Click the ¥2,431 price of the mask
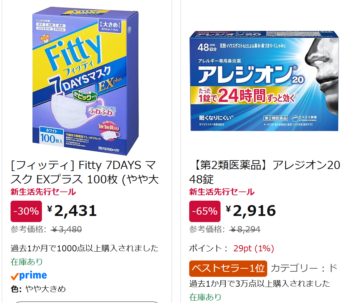Viewport: 347px width, 303px height. coord(72,211)
